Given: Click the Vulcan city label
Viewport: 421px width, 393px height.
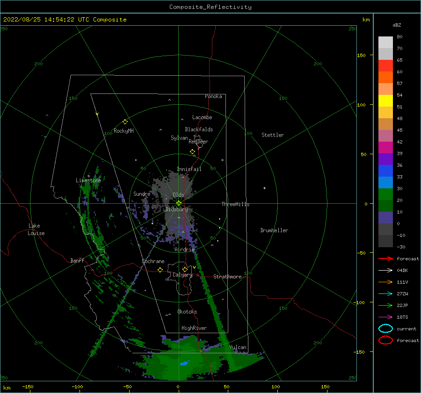Looking at the screenshot, I should point(238,347).
